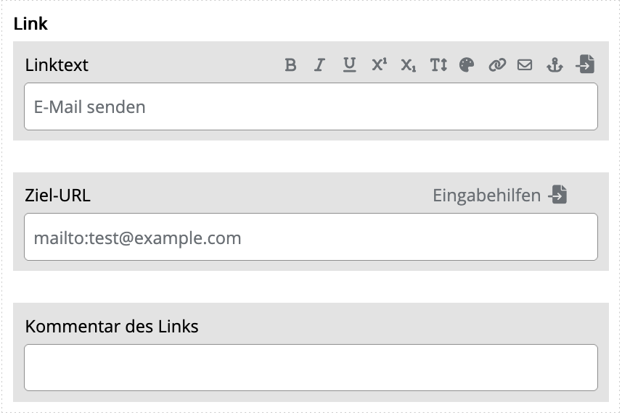Select the Kommentar des Links field
This screenshot has width=622, height=415.
[311, 368]
